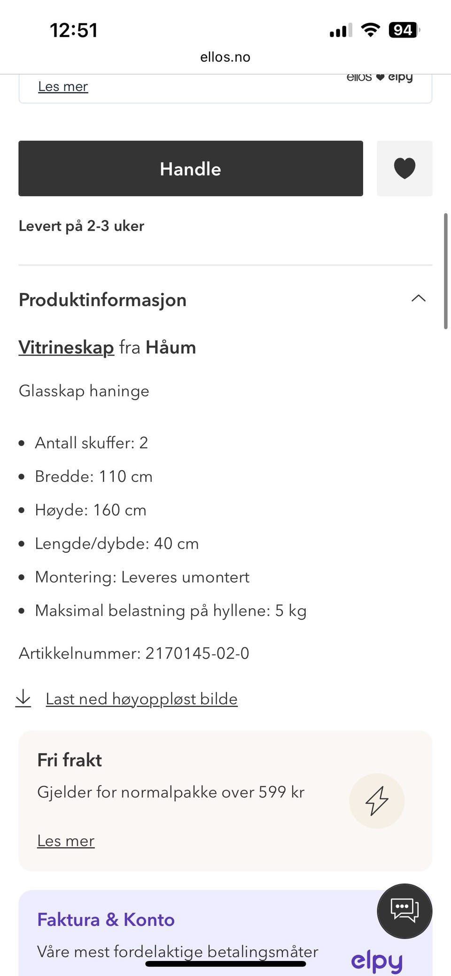Open the Vitrineskap category link
This screenshot has height=976, width=451.
pos(66,348)
